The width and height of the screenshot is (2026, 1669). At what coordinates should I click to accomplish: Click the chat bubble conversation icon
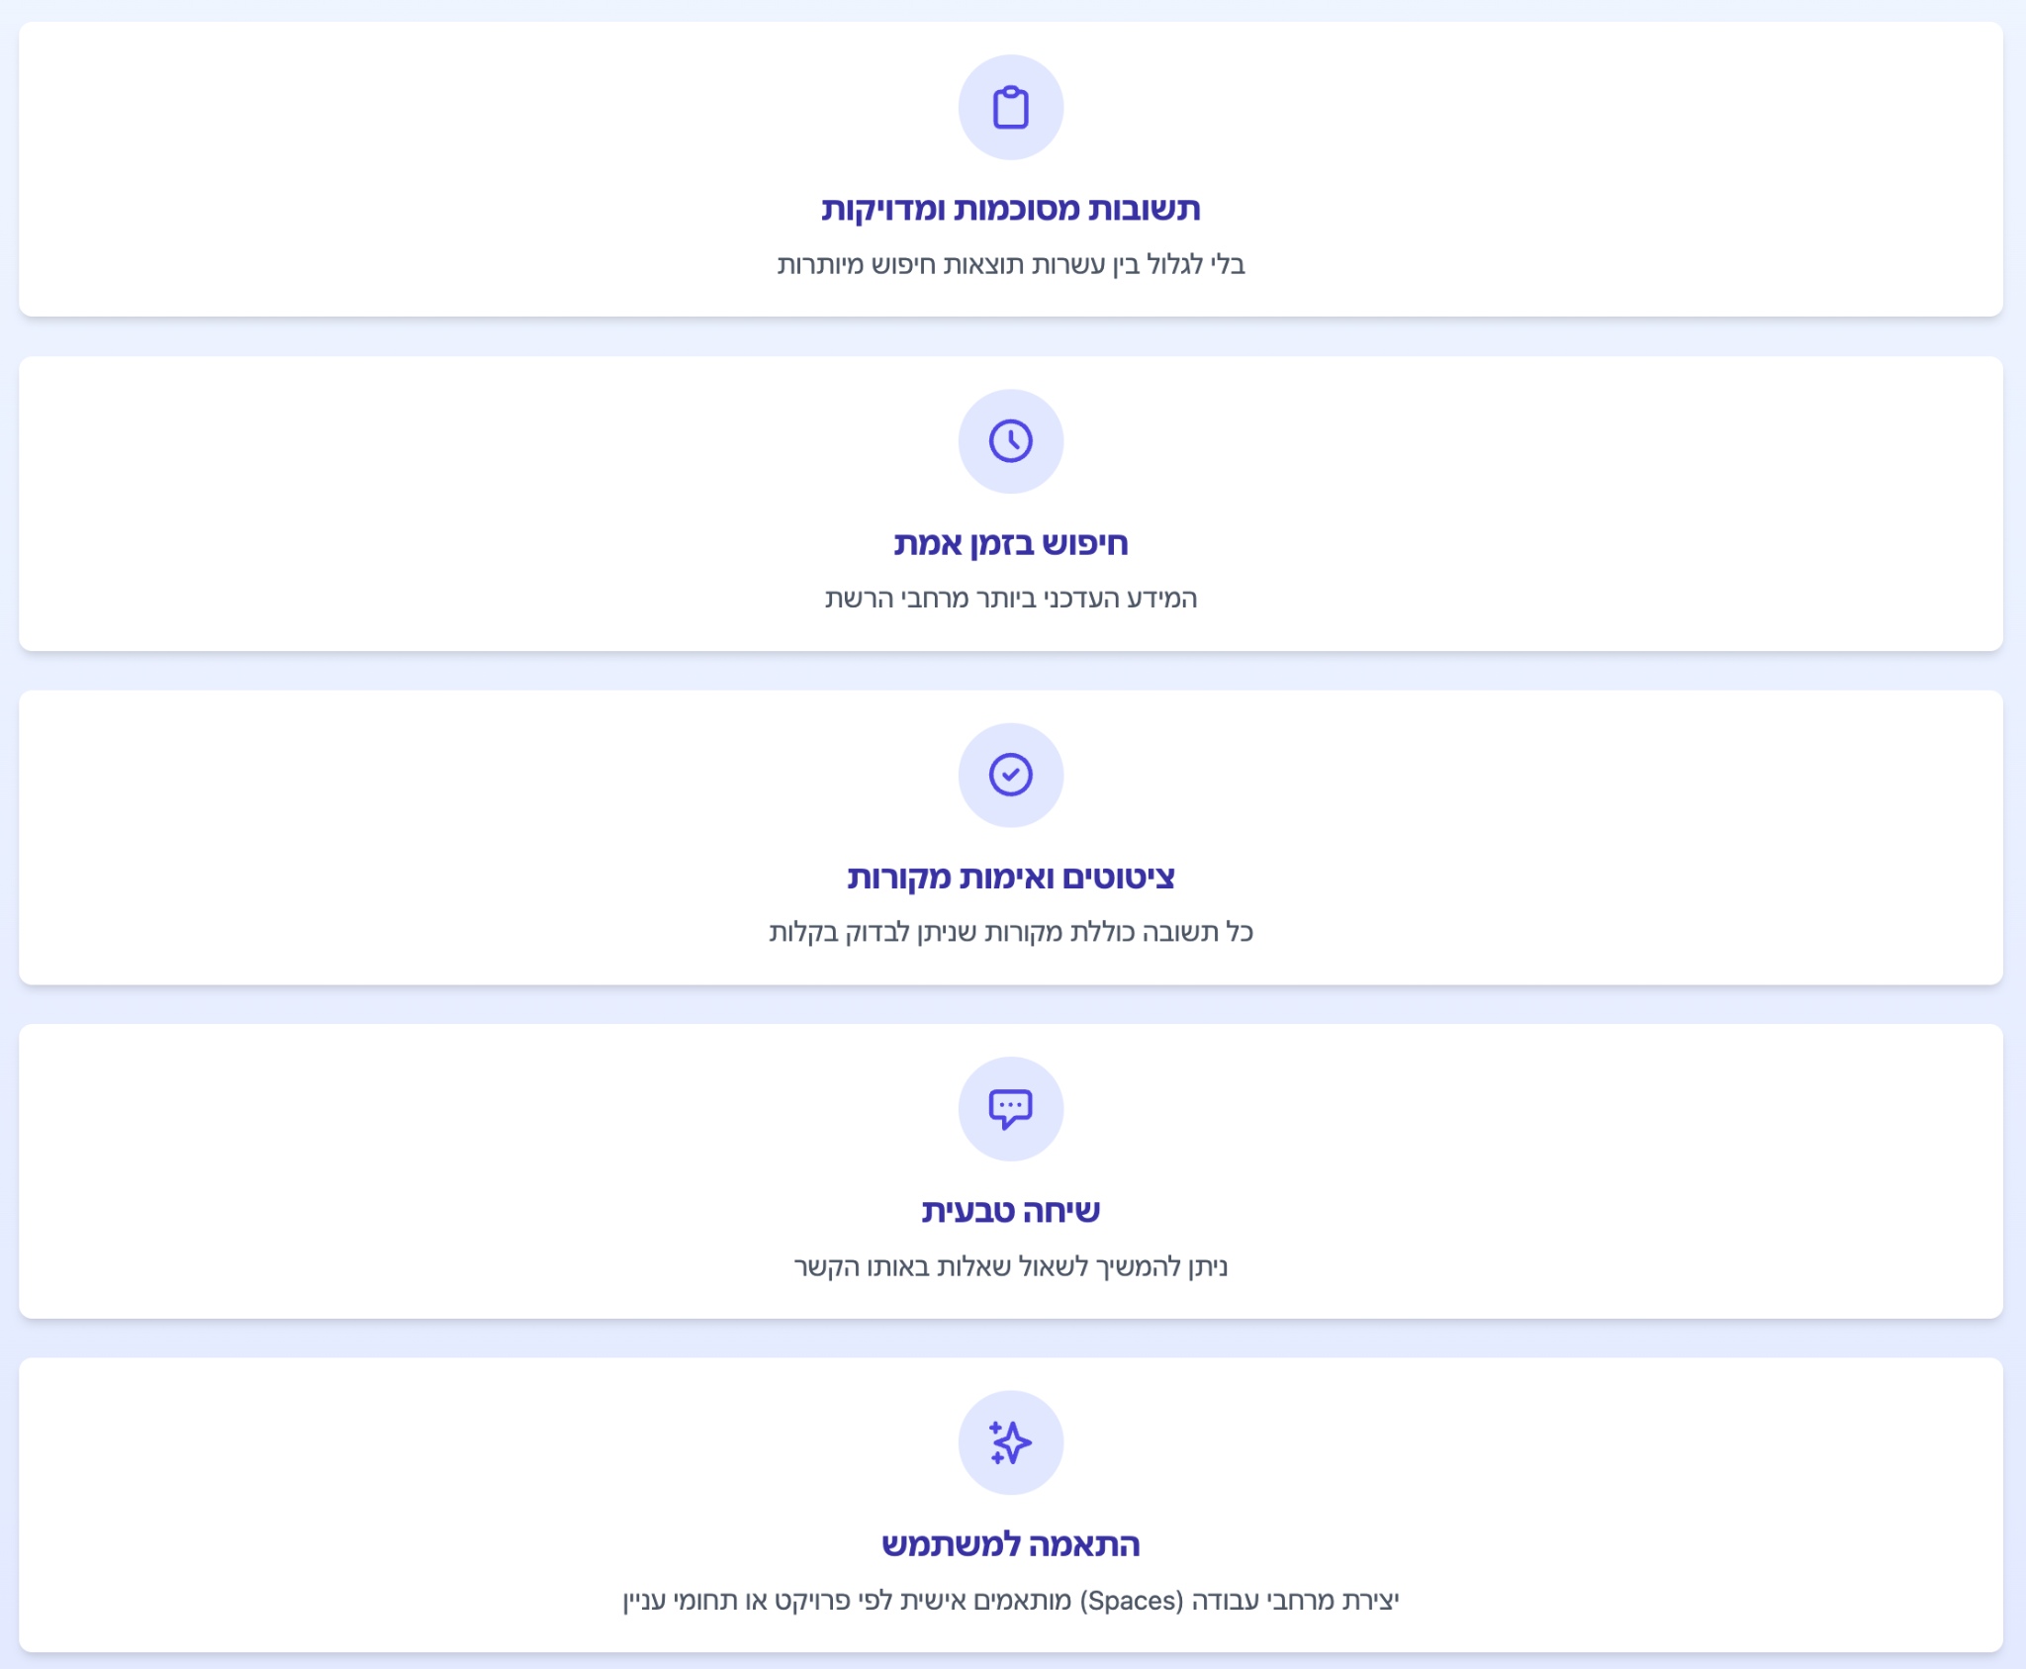[1010, 1109]
